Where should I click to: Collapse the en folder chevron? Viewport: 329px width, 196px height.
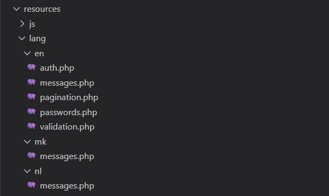(27, 53)
